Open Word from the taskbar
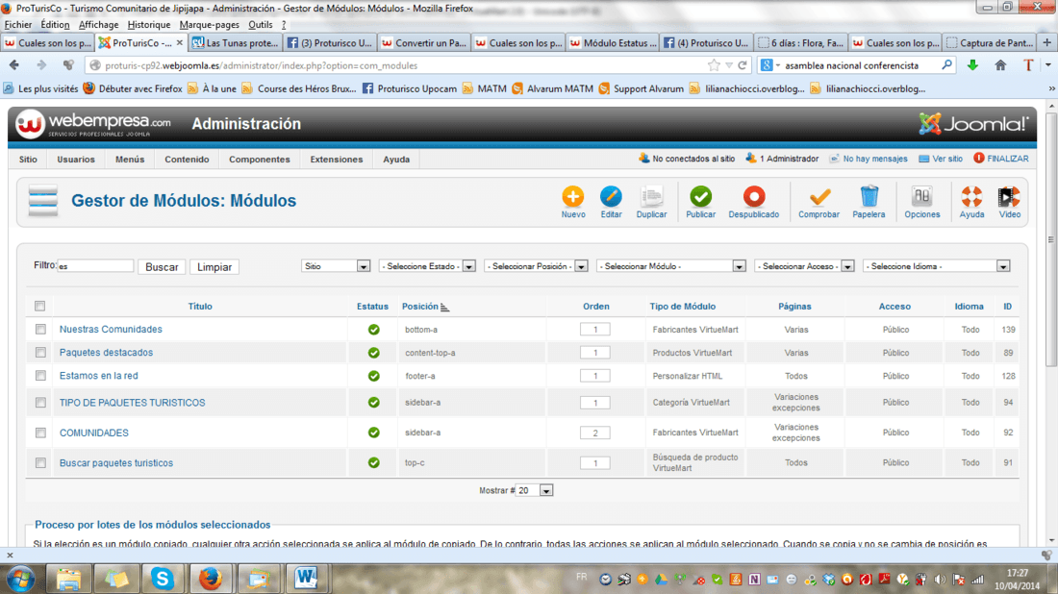 [306, 579]
